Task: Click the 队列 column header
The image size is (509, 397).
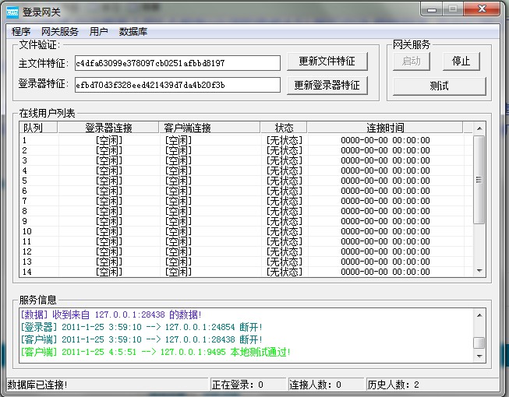Action: pyautogui.click(x=38, y=128)
